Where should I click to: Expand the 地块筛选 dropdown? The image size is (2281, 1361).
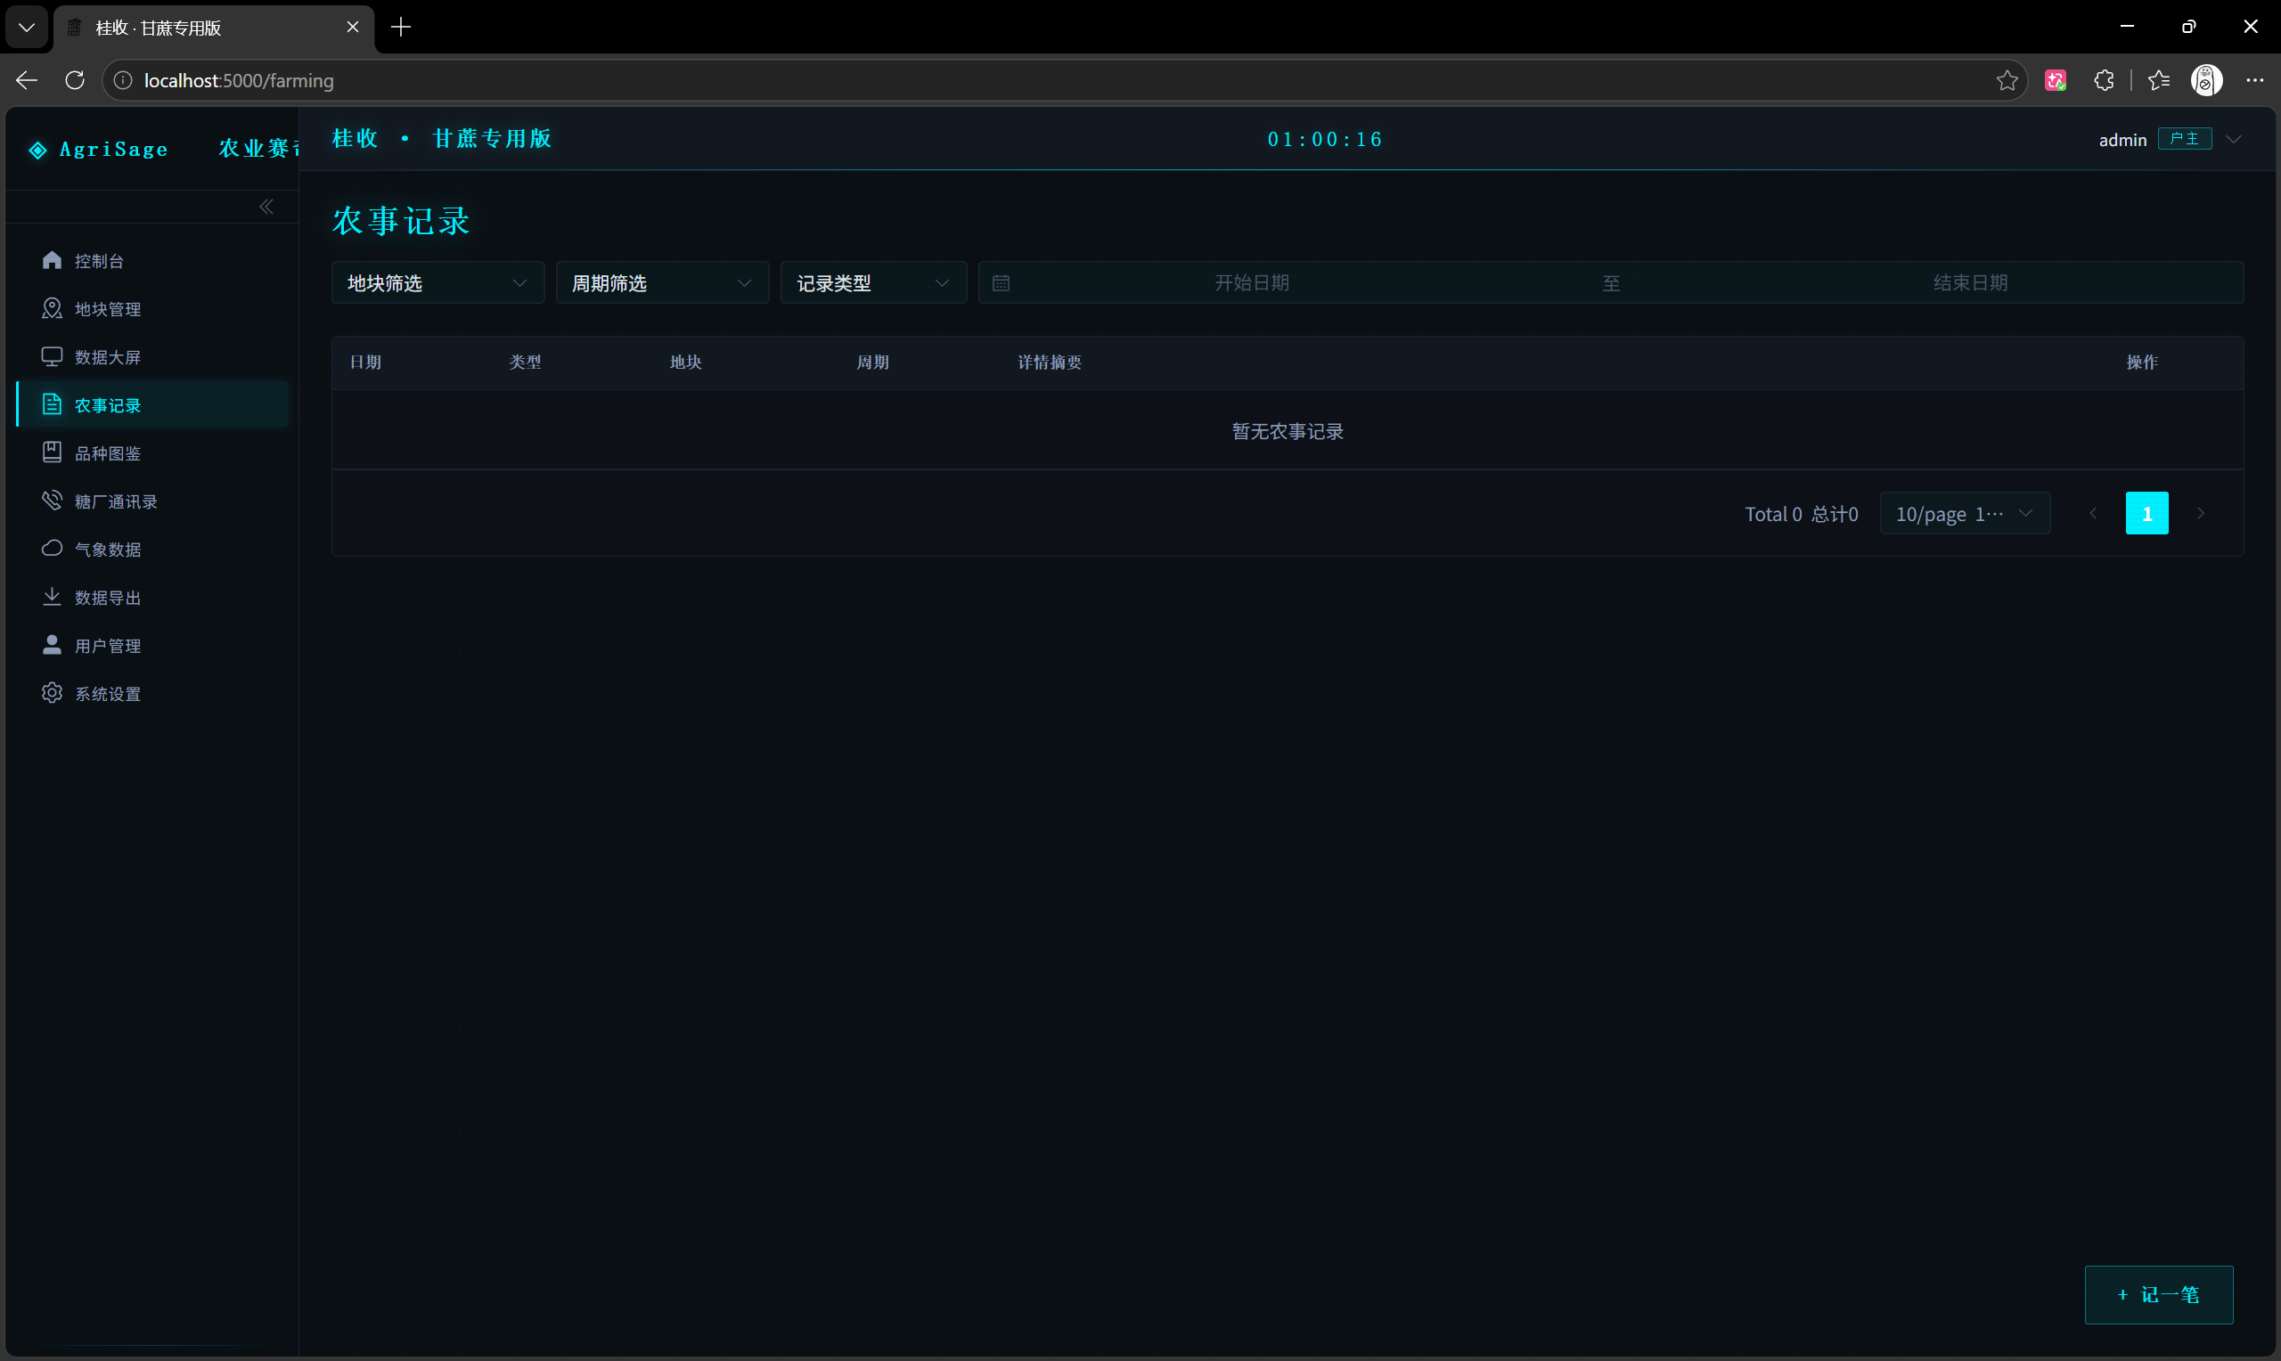(x=438, y=282)
